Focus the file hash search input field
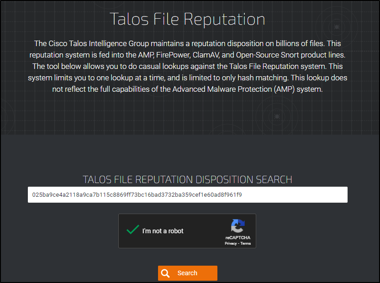This screenshot has width=380, height=283. [188, 194]
